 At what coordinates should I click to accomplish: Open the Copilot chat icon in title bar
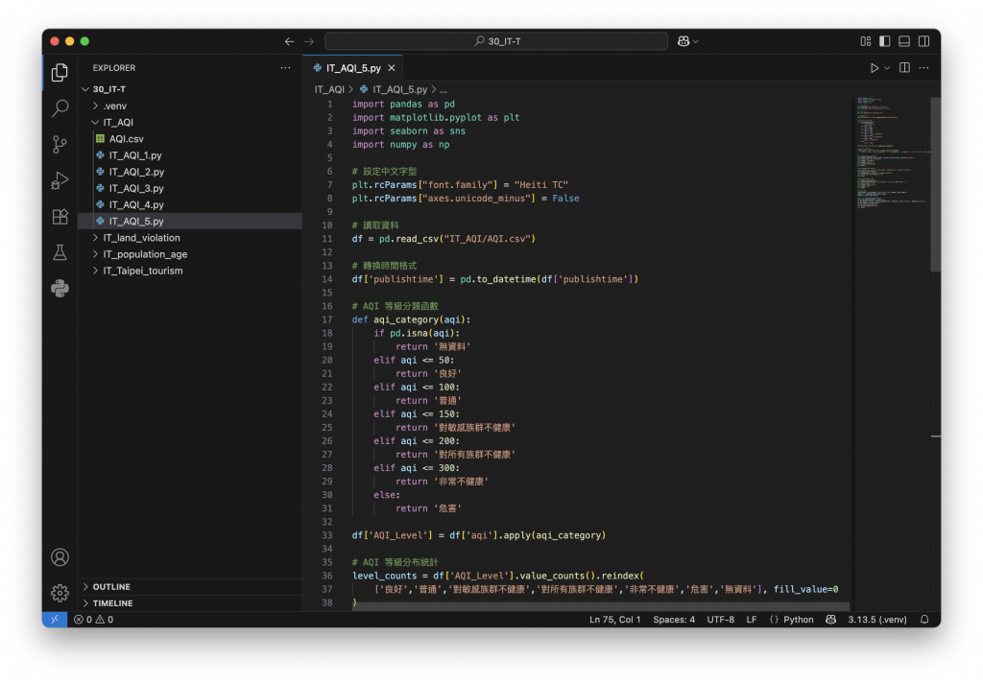click(x=683, y=41)
